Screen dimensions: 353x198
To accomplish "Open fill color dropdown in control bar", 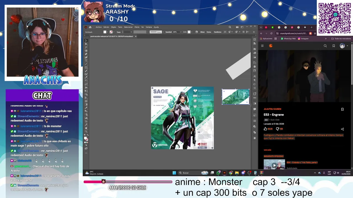I will point(108,32).
